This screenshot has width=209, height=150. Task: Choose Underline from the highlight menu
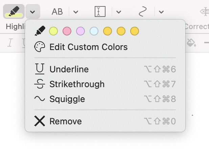[69, 69]
